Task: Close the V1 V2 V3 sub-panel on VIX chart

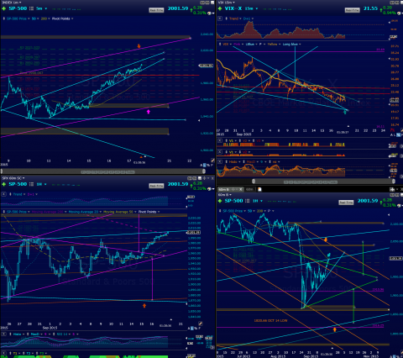Action: click(220, 141)
